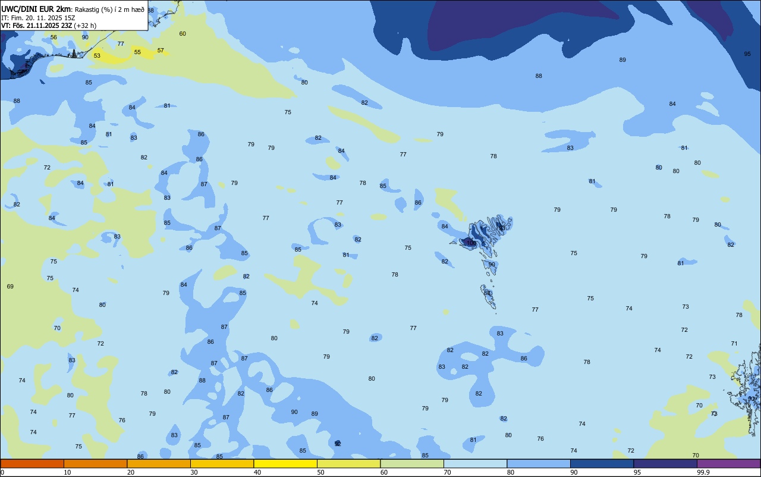
Task: Click the humidity value '57' on the map
Action: 161,51
